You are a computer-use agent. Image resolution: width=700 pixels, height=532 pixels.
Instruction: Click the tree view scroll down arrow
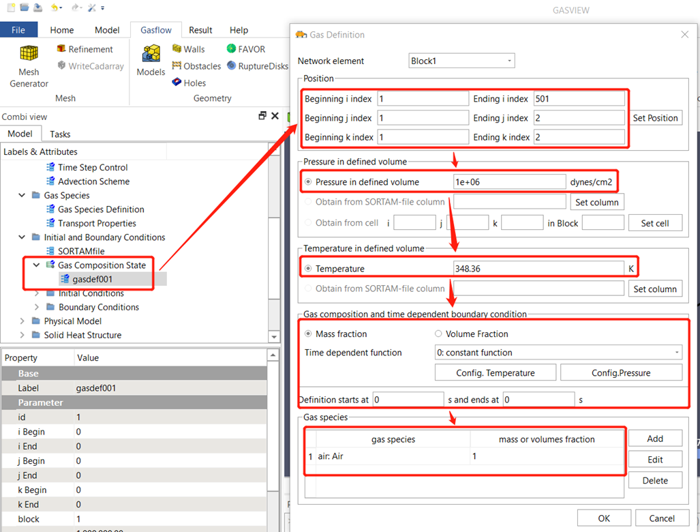[273, 336]
